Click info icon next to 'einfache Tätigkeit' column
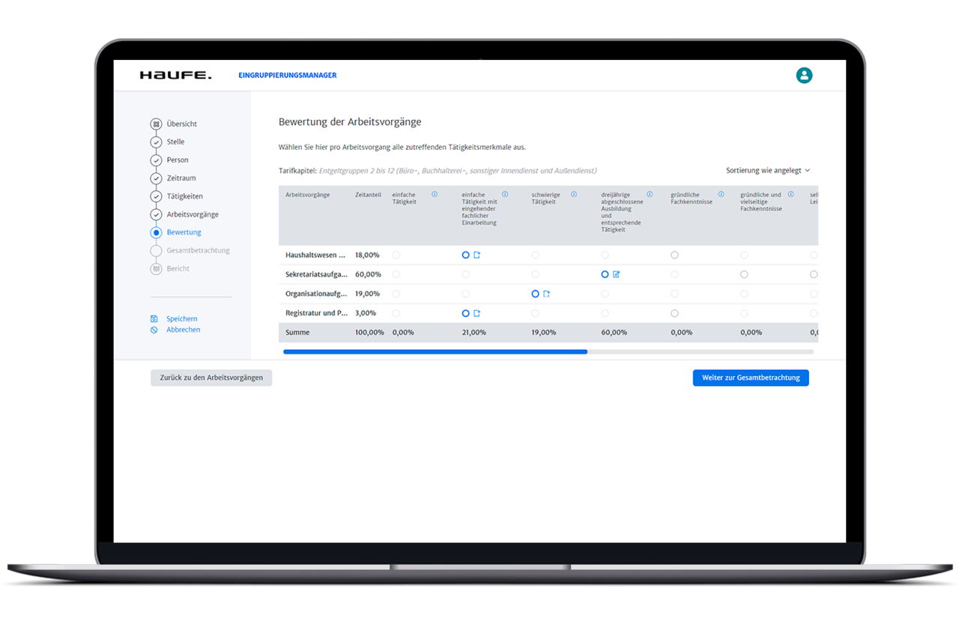959x627 pixels. pyautogui.click(x=435, y=195)
